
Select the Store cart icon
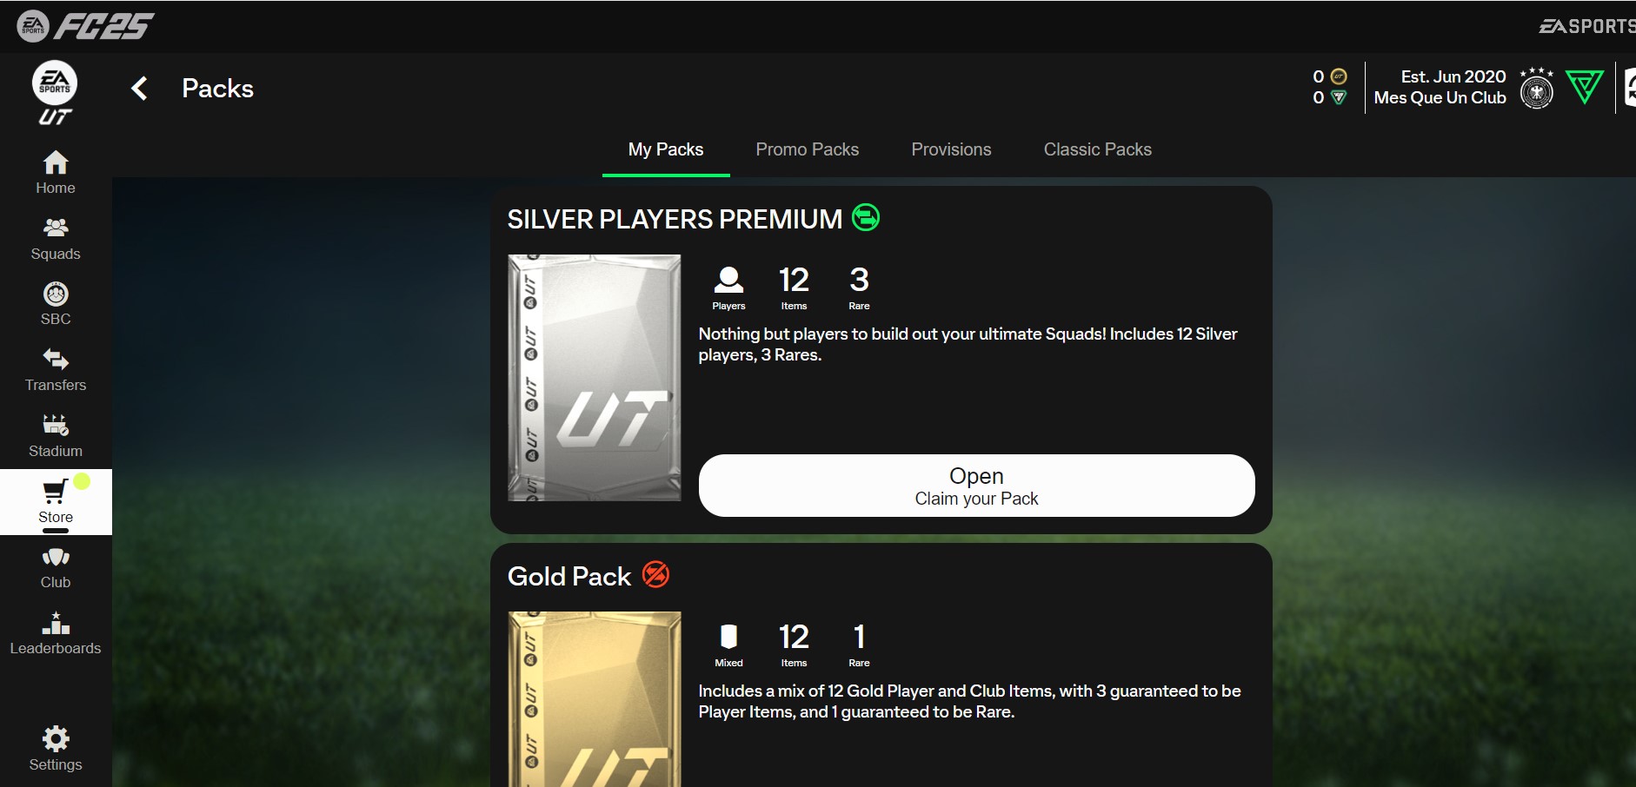point(55,492)
